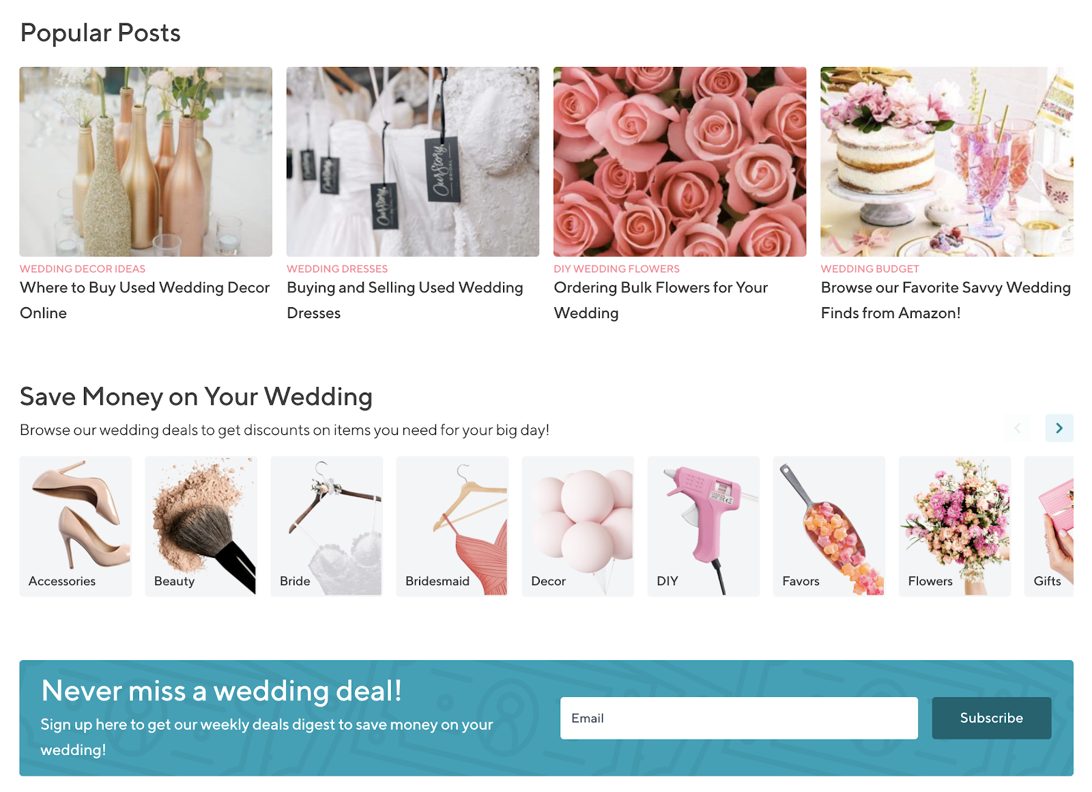1092x792 pixels.
Task: Open the Wedding Dresses category link
Action: [337, 269]
